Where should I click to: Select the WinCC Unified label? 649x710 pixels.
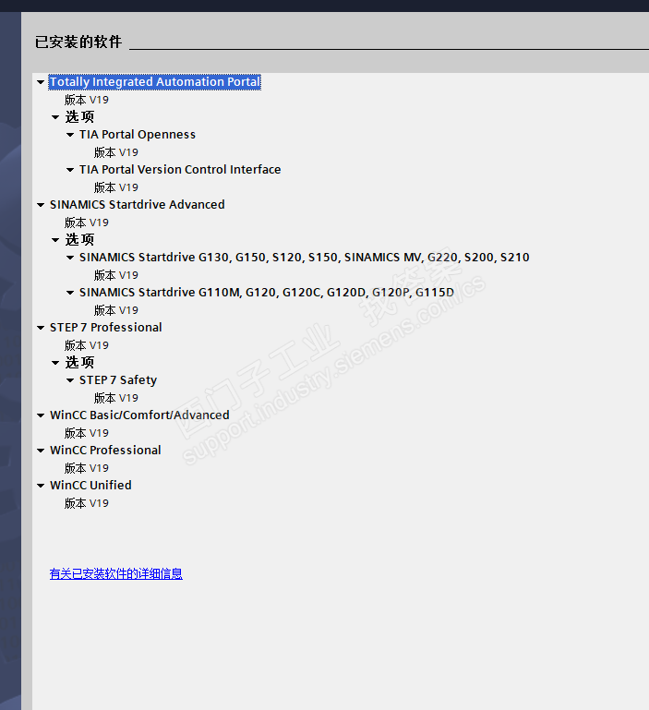[90, 486]
